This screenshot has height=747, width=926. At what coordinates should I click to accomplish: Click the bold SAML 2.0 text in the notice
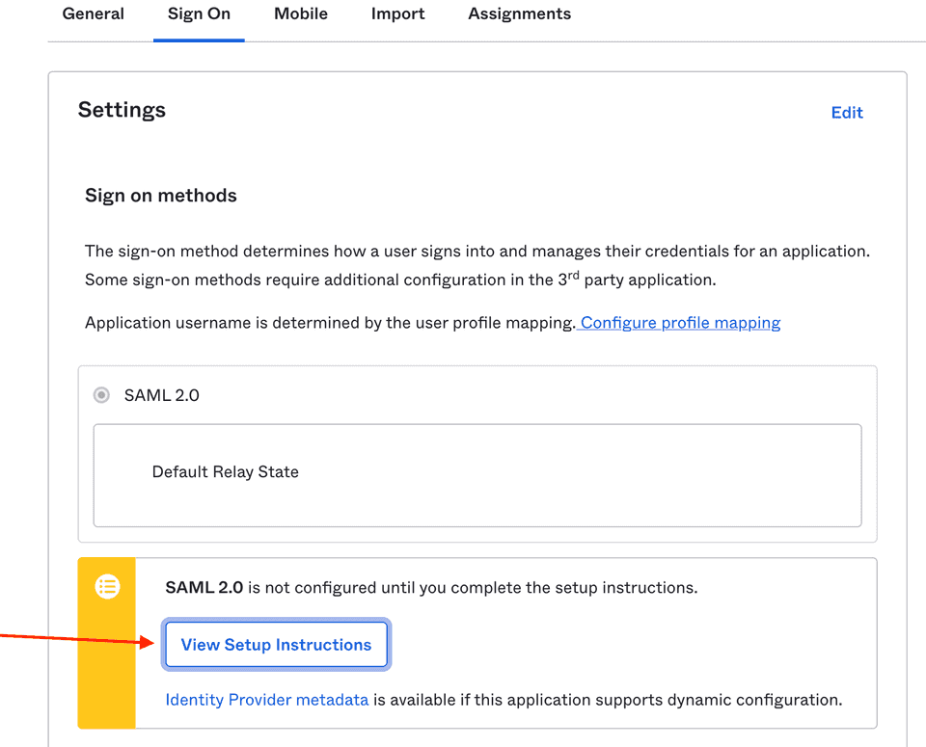pyautogui.click(x=204, y=587)
